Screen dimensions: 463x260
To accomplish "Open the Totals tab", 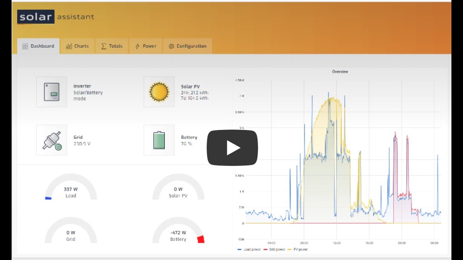I will pyautogui.click(x=112, y=46).
